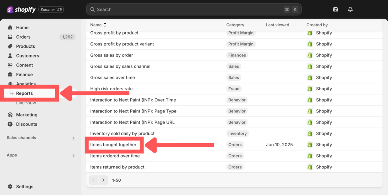Open INP: Page URL report

132,122
